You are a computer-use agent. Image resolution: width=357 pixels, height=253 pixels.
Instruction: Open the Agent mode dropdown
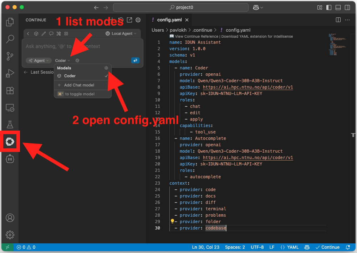39,60
